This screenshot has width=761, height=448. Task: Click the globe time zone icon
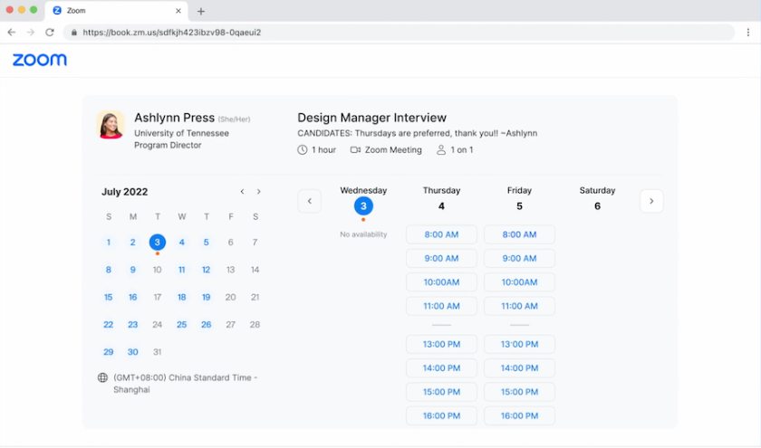(102, 377)
